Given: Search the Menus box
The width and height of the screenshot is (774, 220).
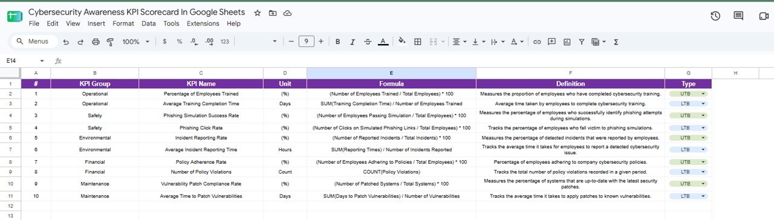Looking at the screenshot, I should tap(34, 42).
